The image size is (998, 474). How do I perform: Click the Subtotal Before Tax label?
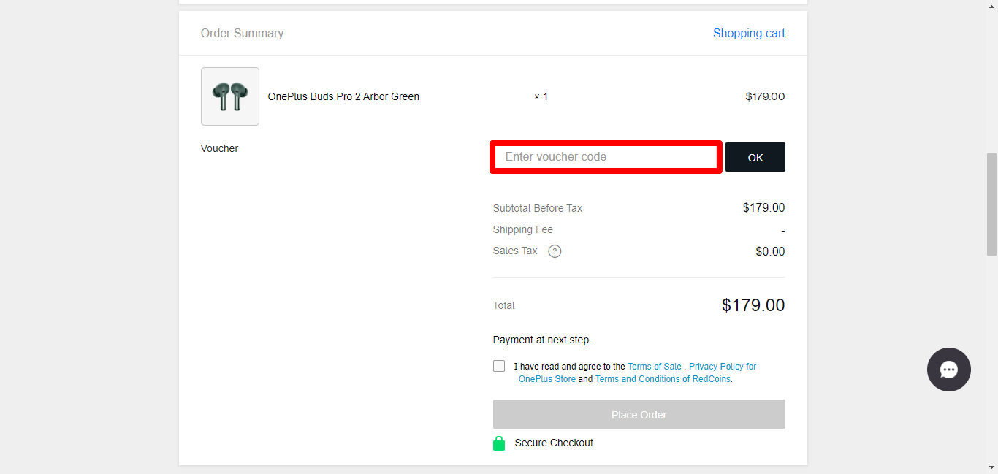click(538, 208)
